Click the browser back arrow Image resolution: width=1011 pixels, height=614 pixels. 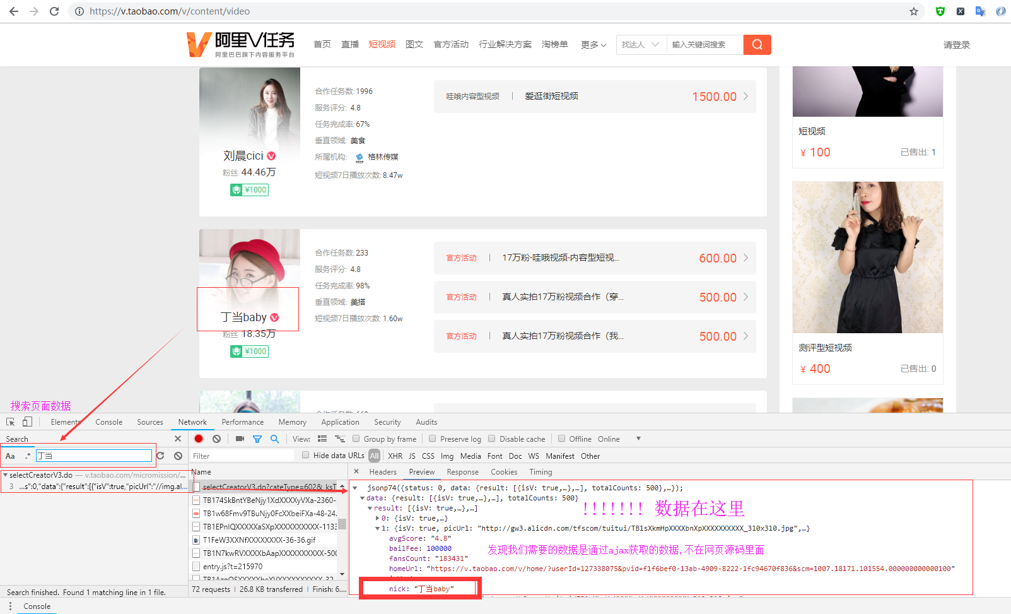click(x=14, y=11)
